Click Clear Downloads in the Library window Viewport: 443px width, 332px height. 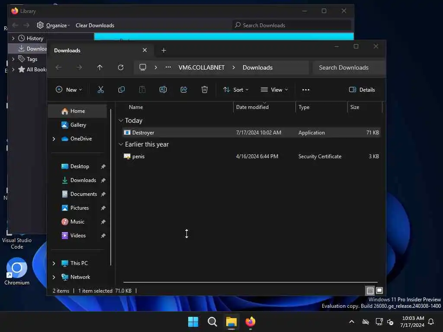coord(95,26)
